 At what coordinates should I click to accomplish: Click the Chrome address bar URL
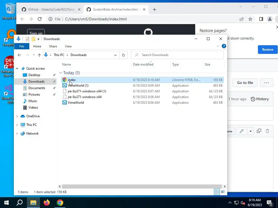click(96, 19)
